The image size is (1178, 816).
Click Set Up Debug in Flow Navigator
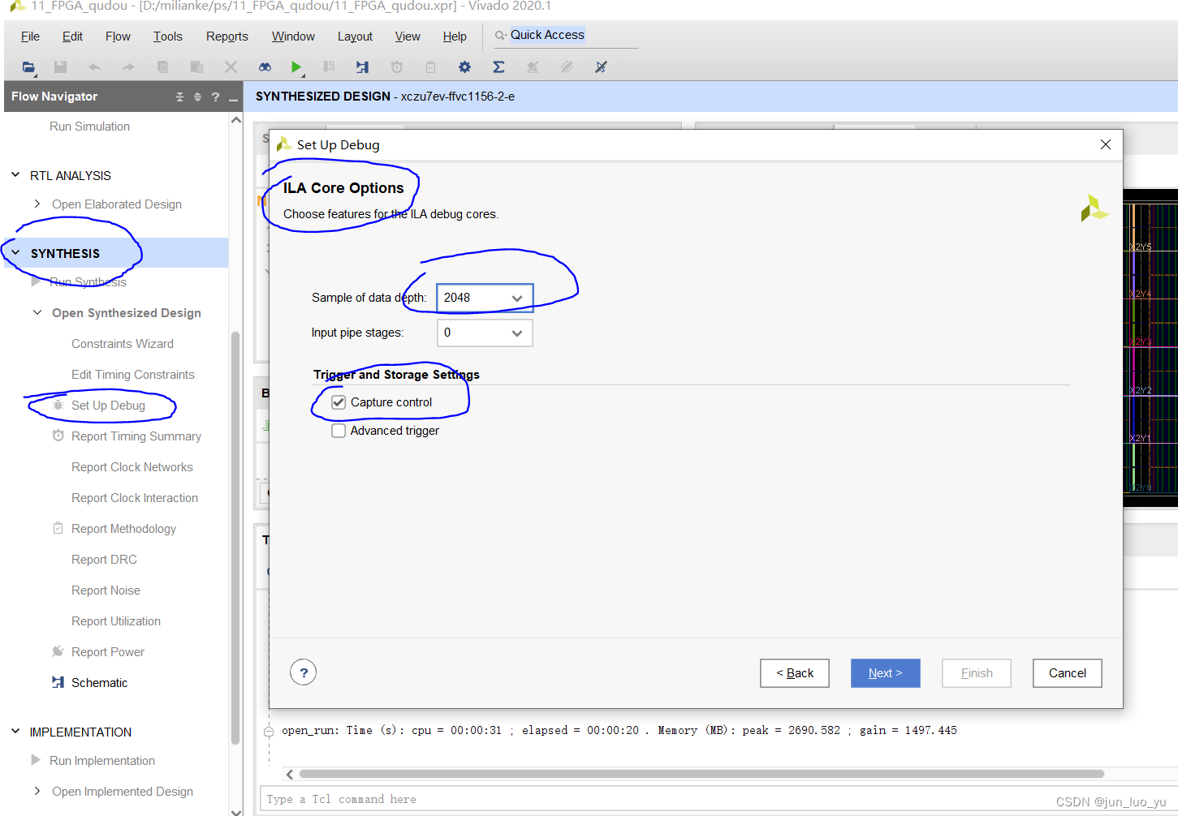(x=108, y=406)
